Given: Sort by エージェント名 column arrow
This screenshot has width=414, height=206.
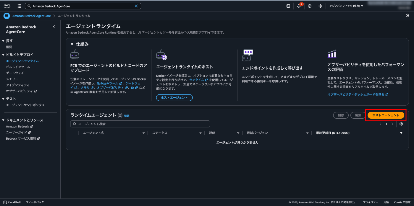Looking at the screenshot, I should click(143, 133).
